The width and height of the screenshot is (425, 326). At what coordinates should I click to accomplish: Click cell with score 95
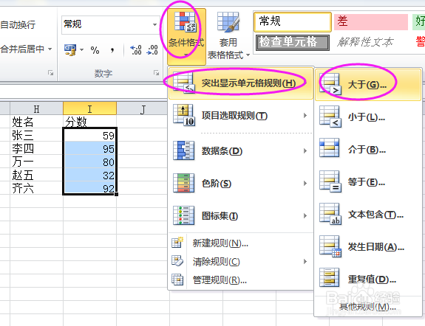point(89,148)
